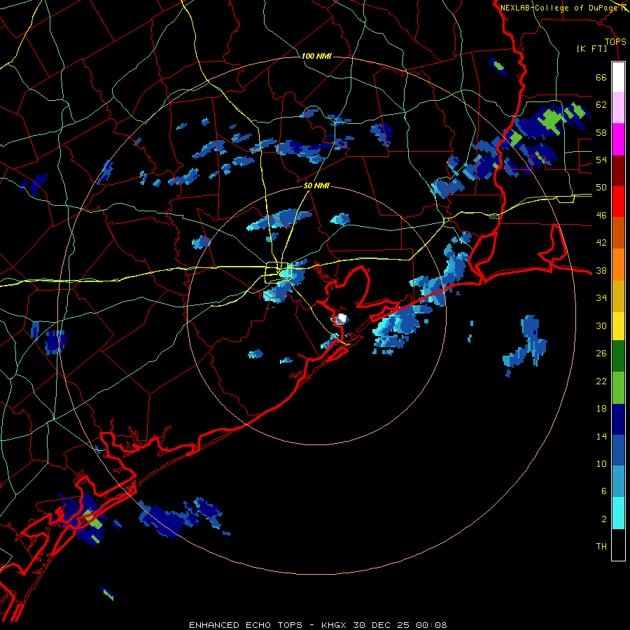Click the '62' legend value label

coord(601,105)
